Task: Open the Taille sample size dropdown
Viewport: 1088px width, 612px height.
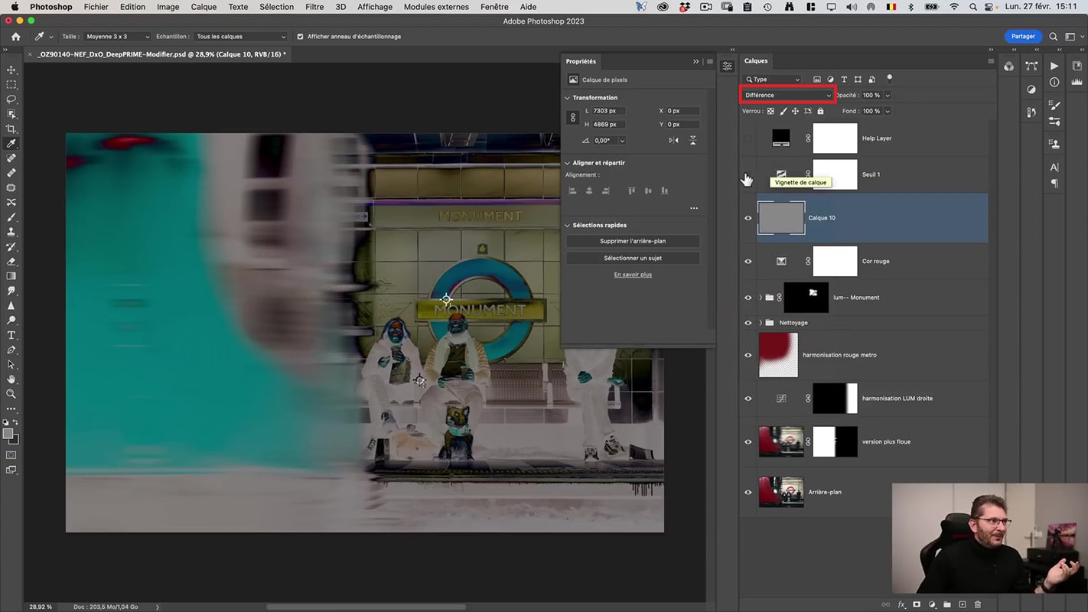Action: click(x=118, y=36)
